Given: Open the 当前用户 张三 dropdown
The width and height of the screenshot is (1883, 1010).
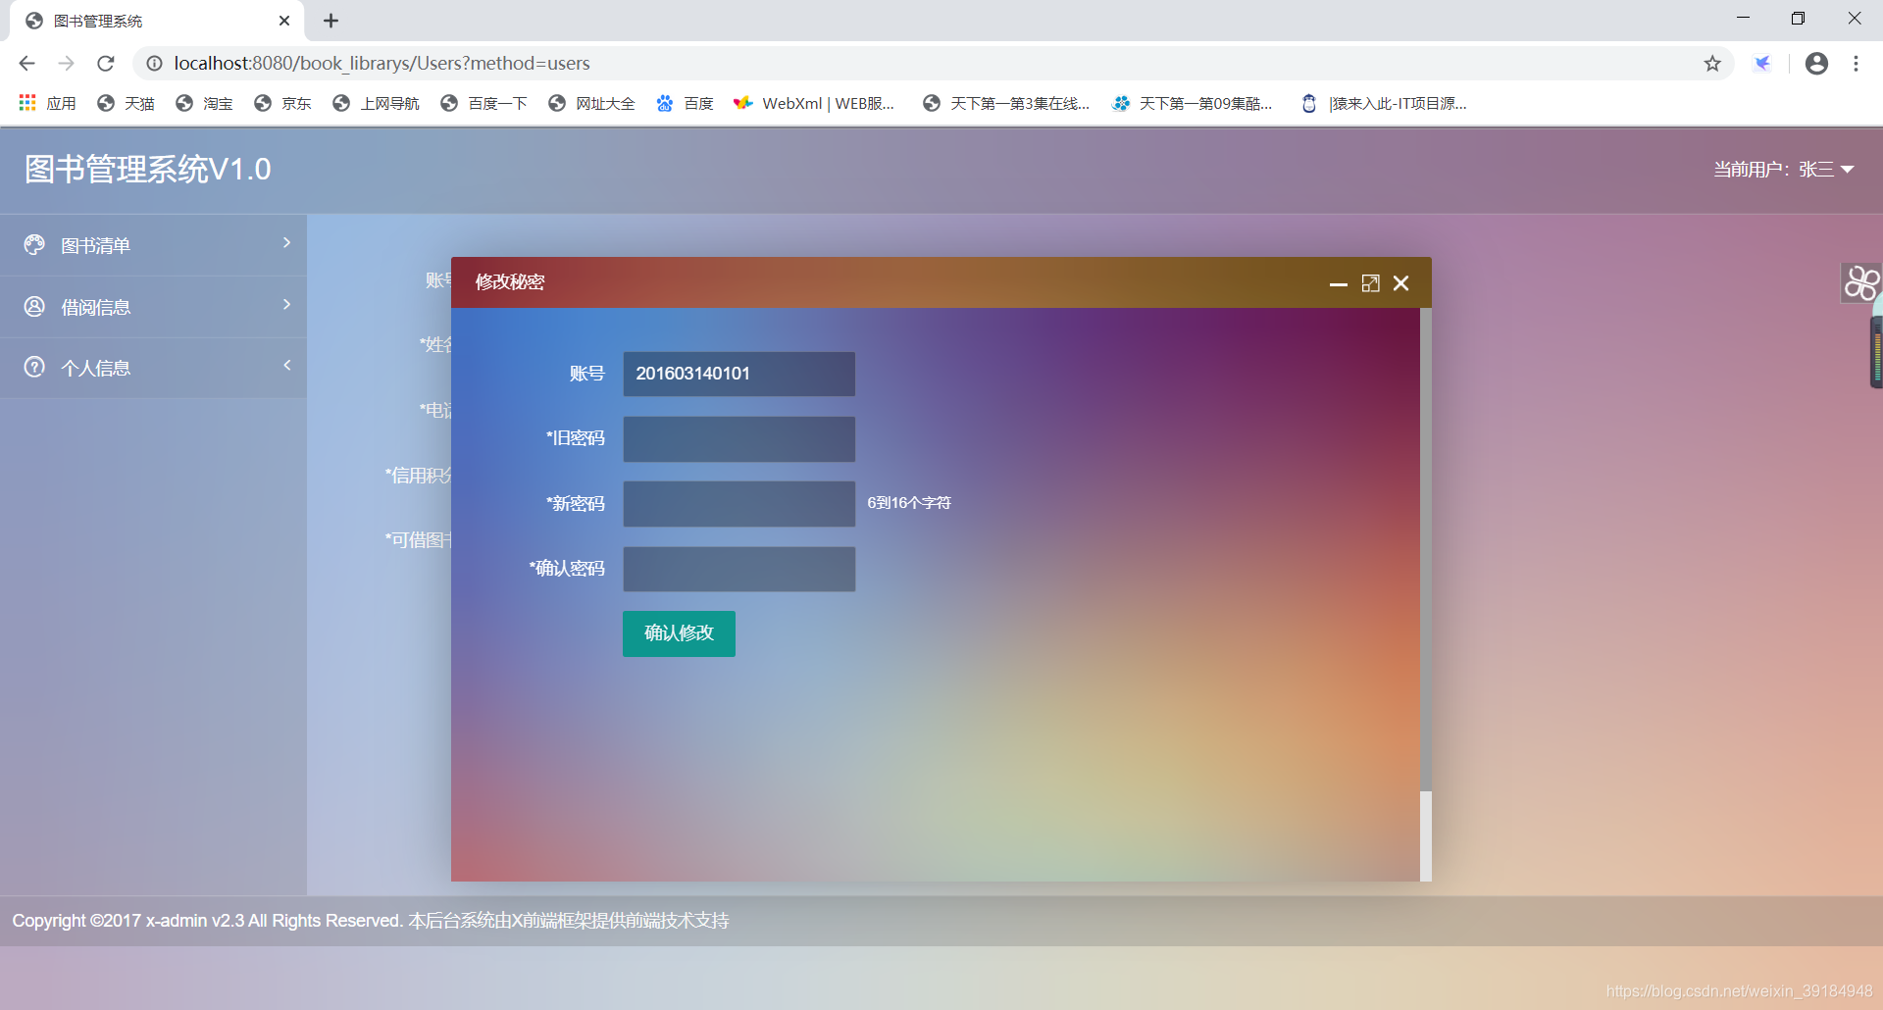Looking at the screenshot, I should point(1783,170).
